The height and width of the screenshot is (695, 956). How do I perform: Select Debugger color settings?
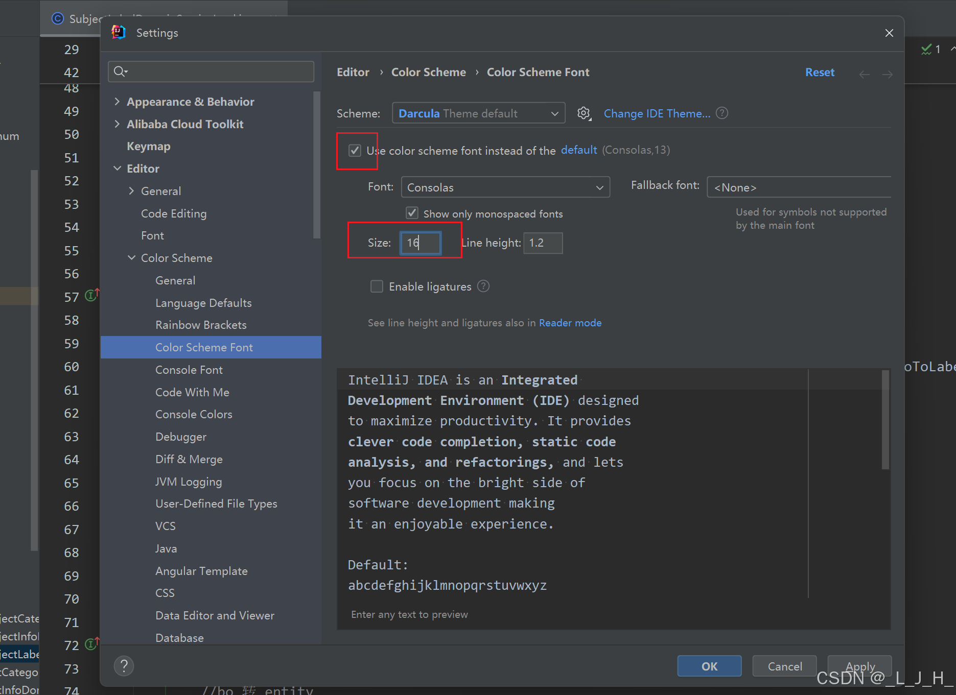(x=181, y=437)
